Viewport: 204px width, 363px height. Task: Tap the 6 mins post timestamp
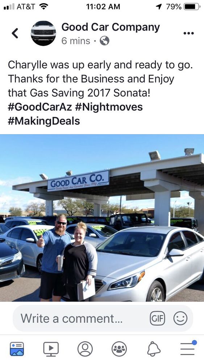point(76,41)
